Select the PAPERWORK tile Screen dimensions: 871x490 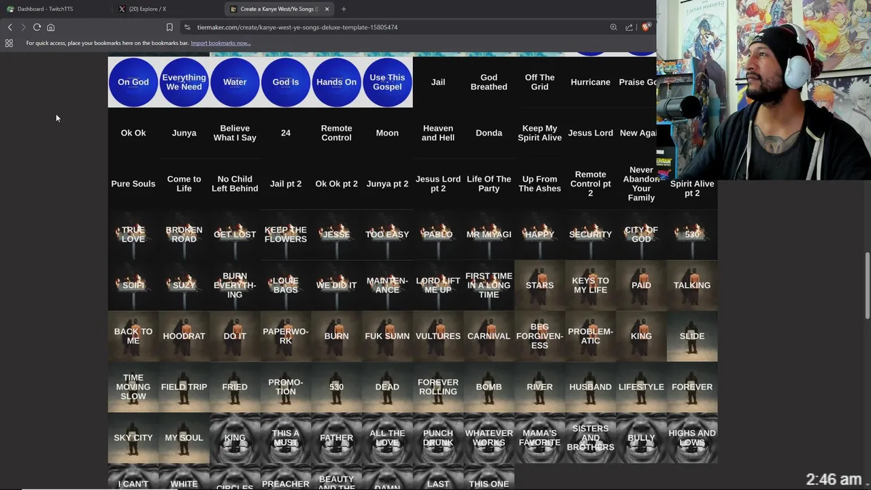click(286, 336)
